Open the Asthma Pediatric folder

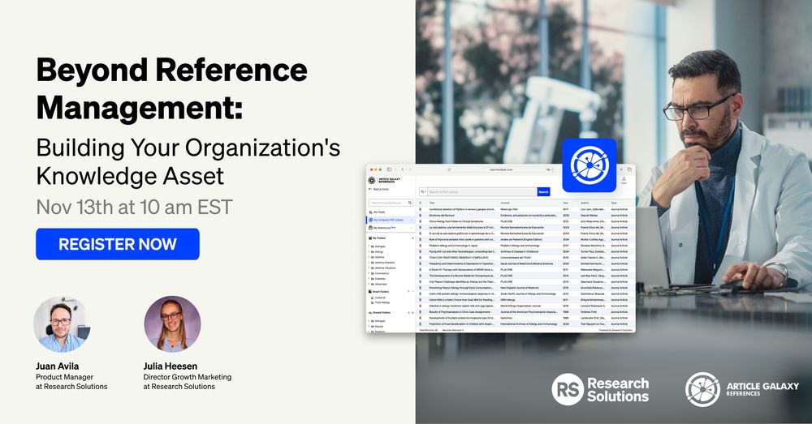tap(384, 263)
